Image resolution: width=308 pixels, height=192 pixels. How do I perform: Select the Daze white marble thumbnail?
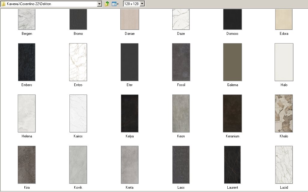(x=181, y=19)
